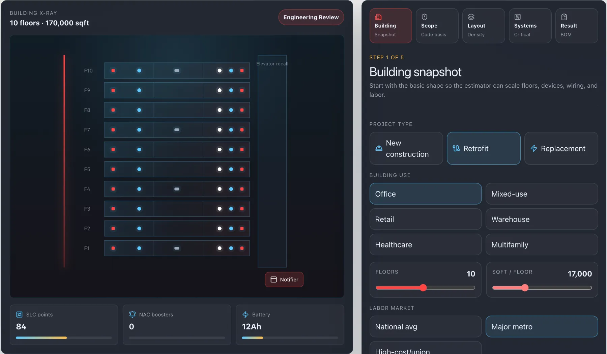Select Healthcare building use
607x354 pixels.
click(x=426, y=244)
